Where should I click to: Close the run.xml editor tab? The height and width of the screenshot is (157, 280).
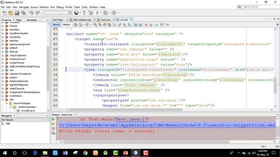click(x=131, y=20)
